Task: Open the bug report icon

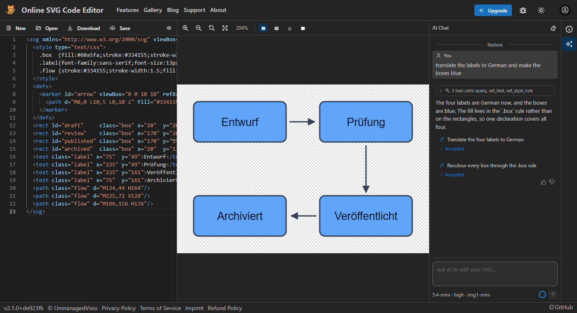Action: pyautogui.click(x=523, y=10)
